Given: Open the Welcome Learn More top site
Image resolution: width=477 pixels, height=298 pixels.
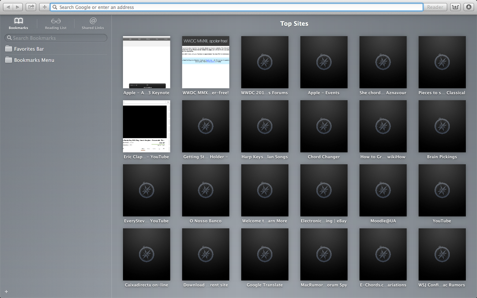Looking at the screenshot, I should [x=265, y=190].
